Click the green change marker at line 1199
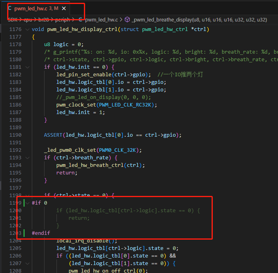The image size is (278, 273). click(x=24, y=203)
